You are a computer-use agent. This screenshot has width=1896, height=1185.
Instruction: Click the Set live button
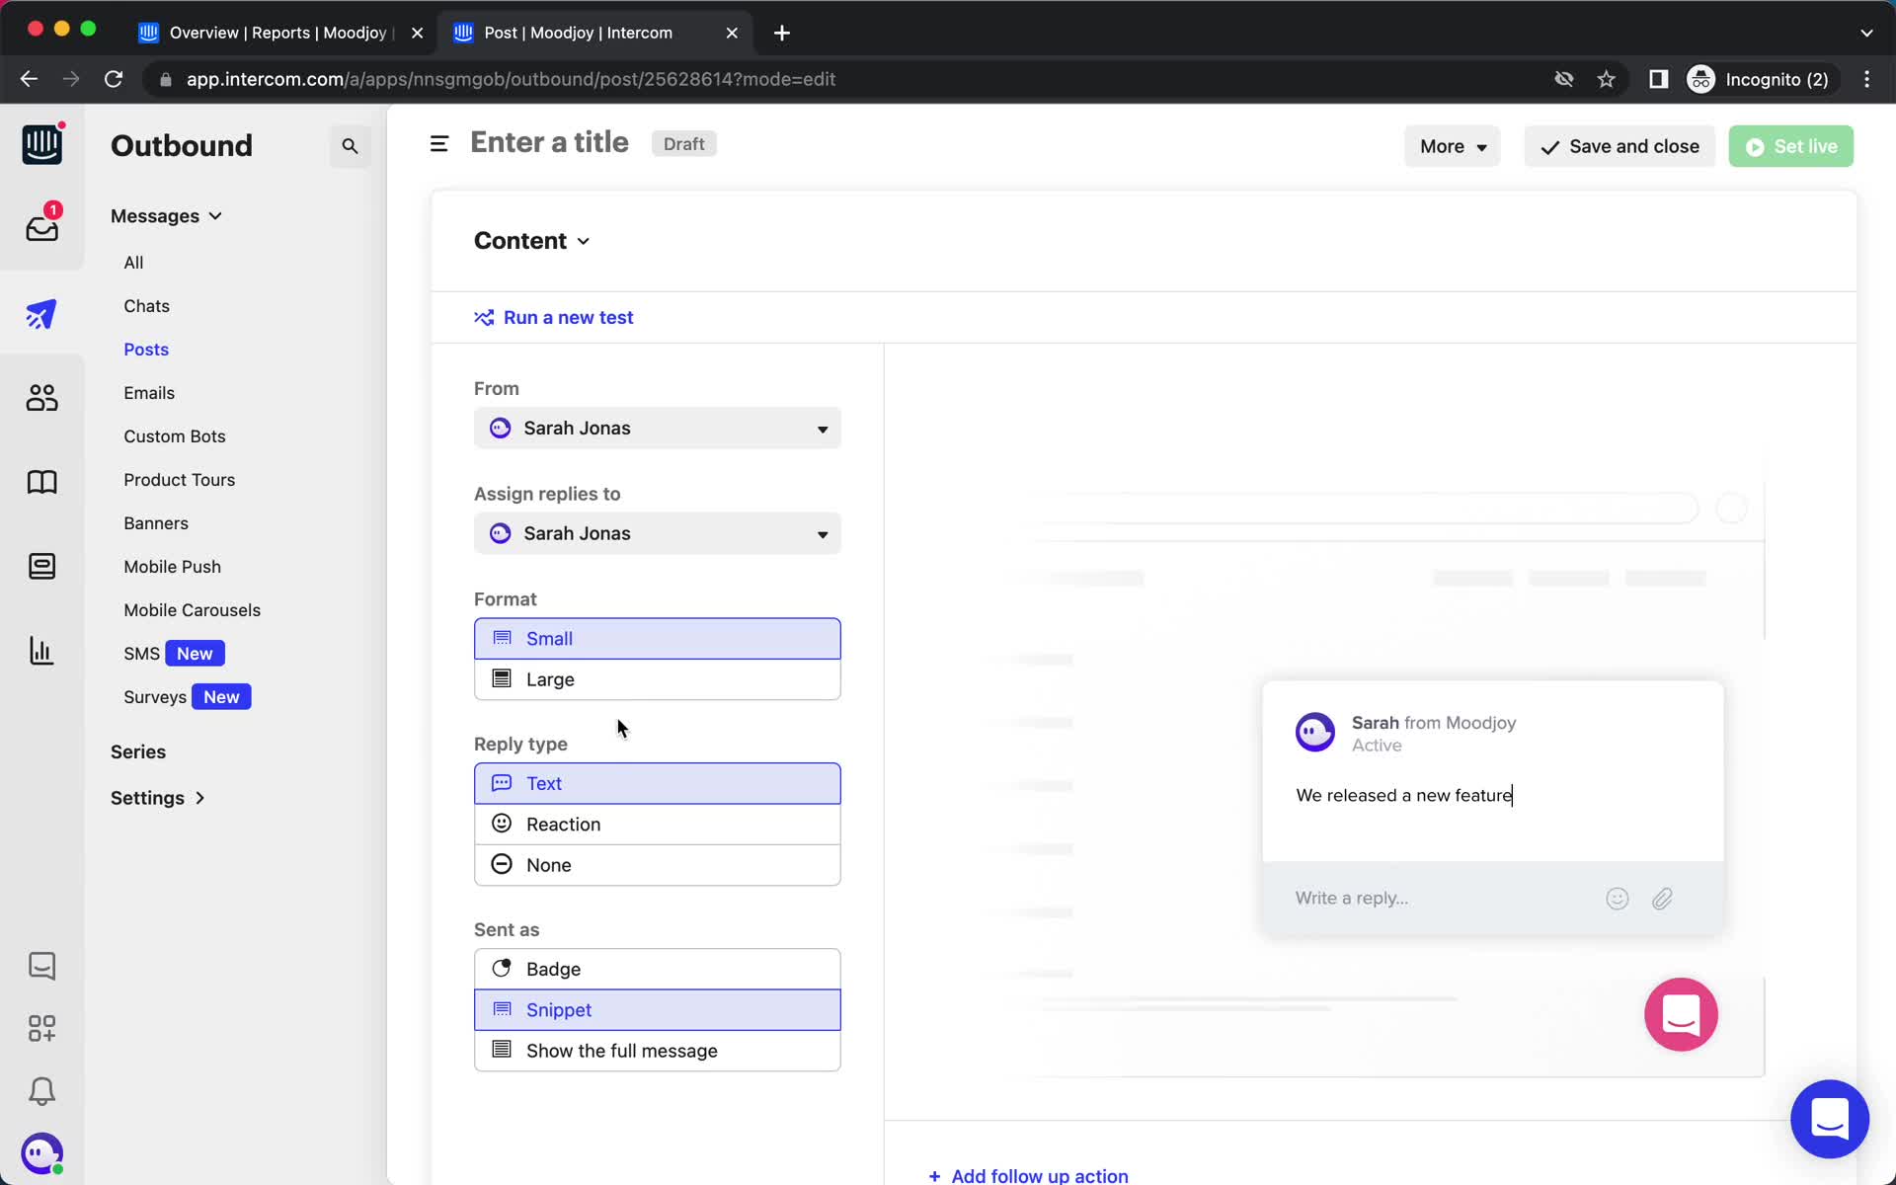click(1790, 146)
